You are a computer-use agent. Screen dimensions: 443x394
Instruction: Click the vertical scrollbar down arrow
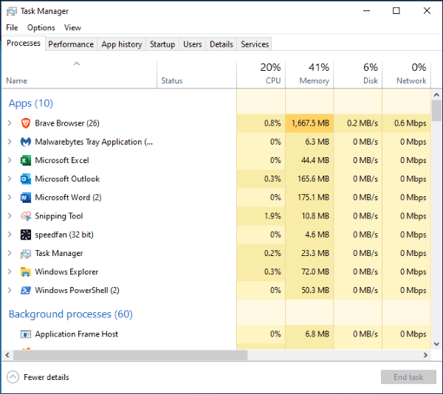pos(436,344)
